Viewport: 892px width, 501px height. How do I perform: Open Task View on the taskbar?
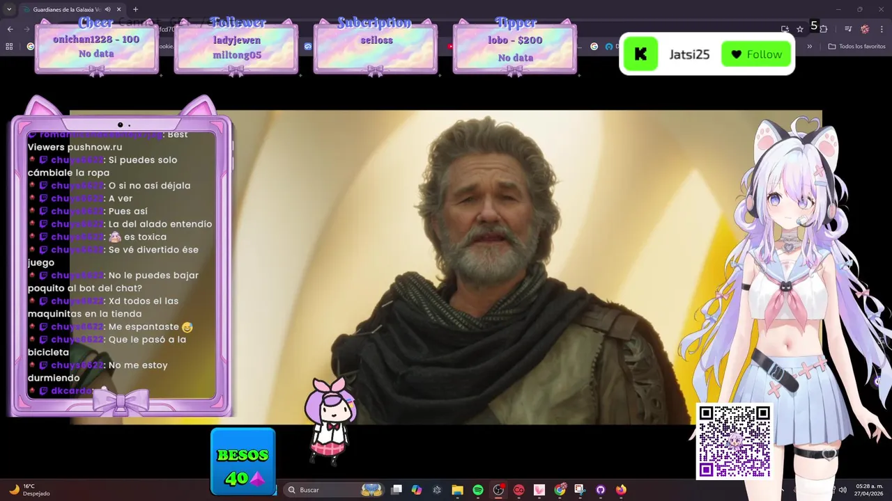pos(397,490)
